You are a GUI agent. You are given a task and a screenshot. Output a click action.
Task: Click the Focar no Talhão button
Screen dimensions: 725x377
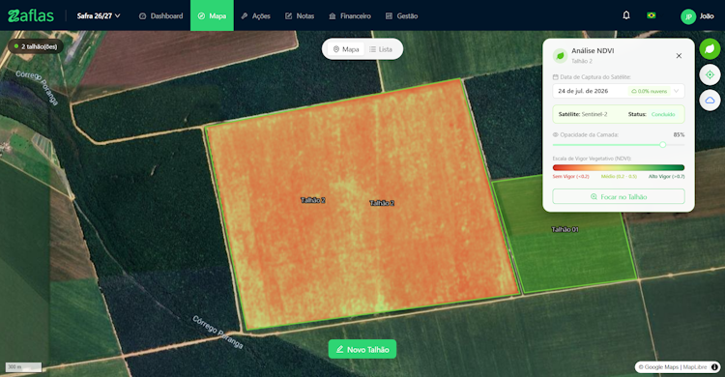coord(619,196)
